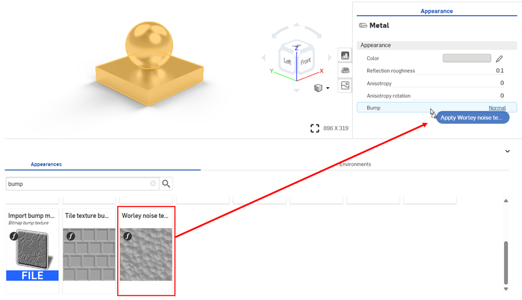Click the Metal appearance icon
Viewport: 522px width, 300px height.
[363, 25]
